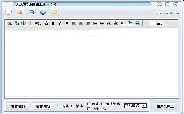
Task: Insert a bulleted list
Action: coord(102,24)
